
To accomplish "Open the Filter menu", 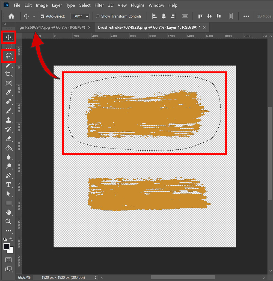I will click(99, 5).
